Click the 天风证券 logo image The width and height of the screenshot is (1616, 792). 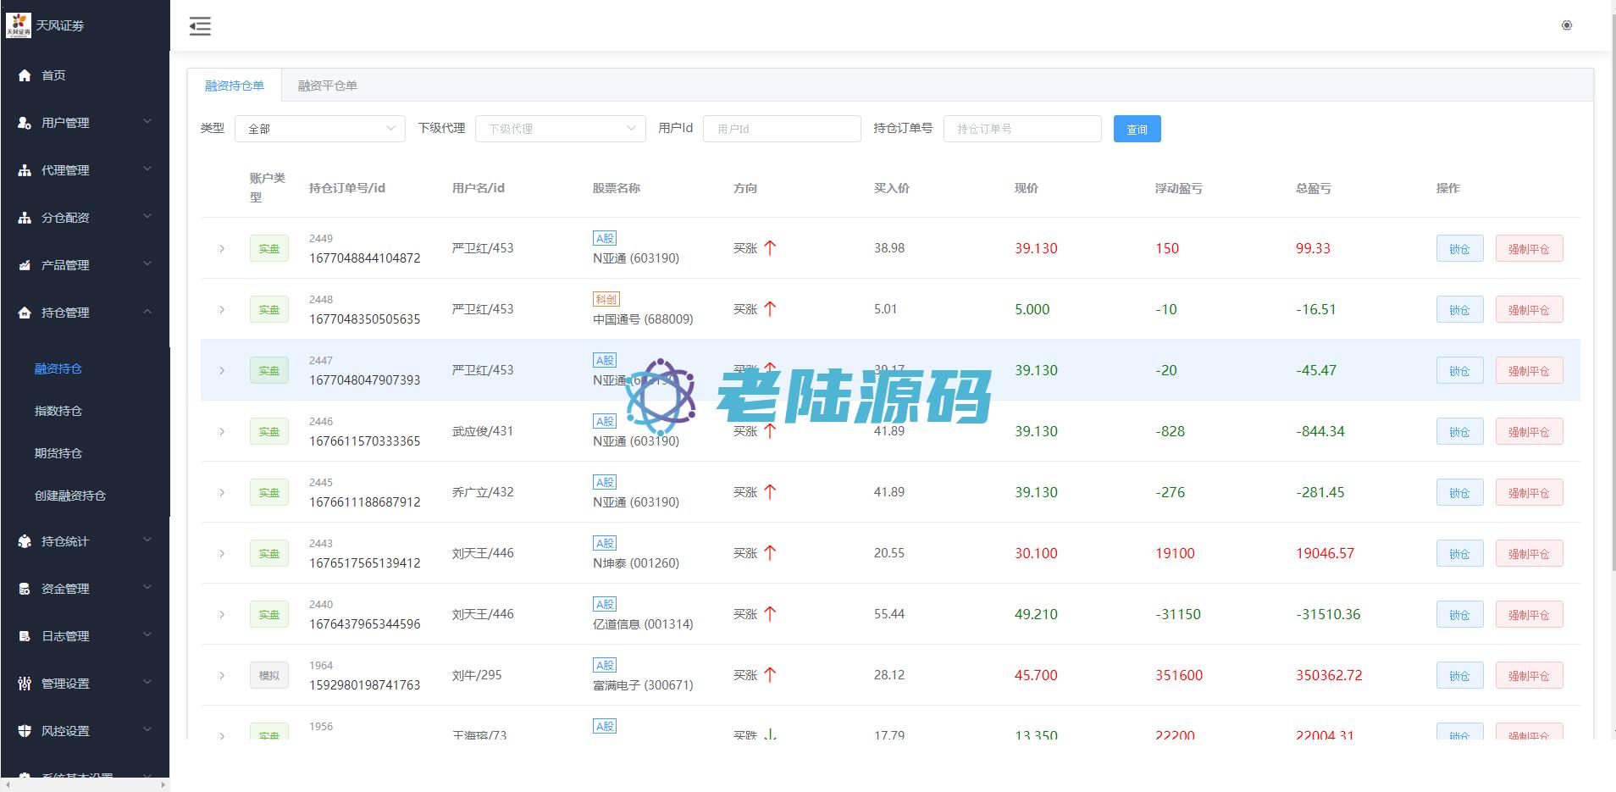click(x=18, y=25)
